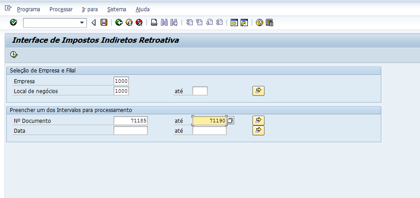The width and height of the screenshot is (420, 198).
Task: Click the Local de negócios from field
Action: pos(121,91)
